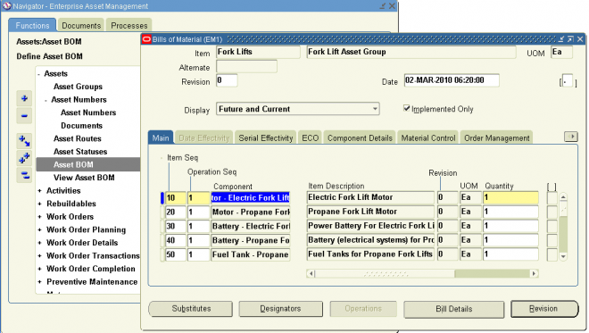The width and height of the screenshot is (589, 333).
Task: Click the expand all children icon
Action: [24, 141]
